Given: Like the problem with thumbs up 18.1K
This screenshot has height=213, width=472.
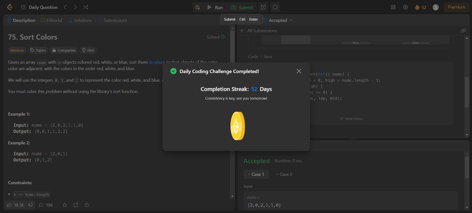Looking at the screenshot, I should click(x=16, y=205).
